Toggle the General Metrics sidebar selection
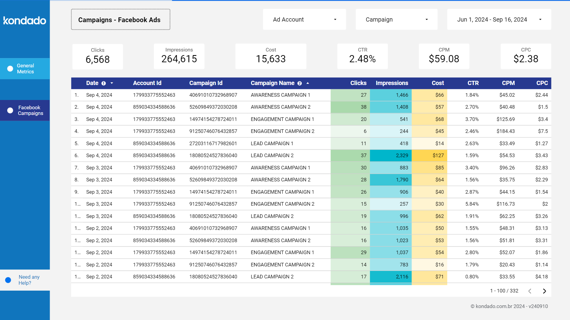Screen dimensions: 570x320 [x=25, y=68]
